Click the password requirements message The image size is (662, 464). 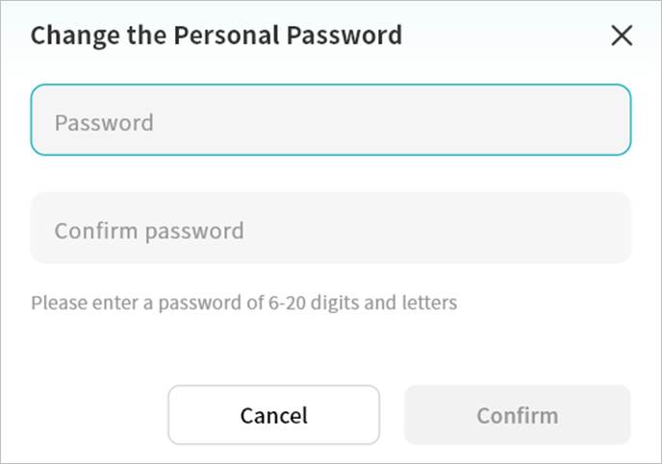click(x=243, y=304)
